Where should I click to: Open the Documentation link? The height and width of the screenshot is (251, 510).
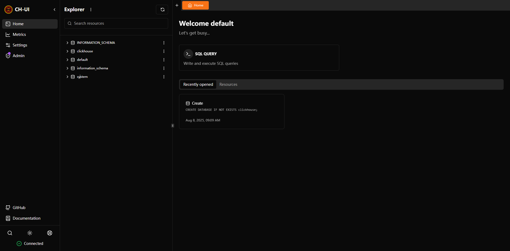click(30, 218)
